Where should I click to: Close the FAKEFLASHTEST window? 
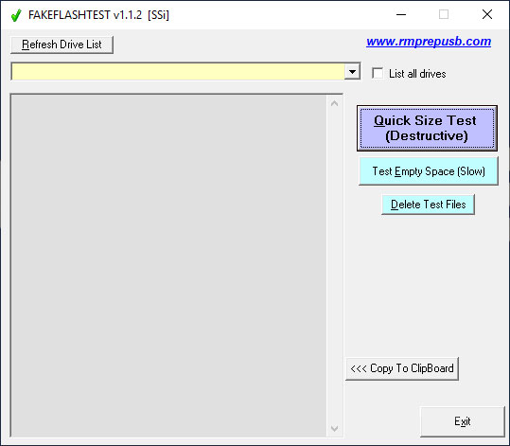[487, 14]
